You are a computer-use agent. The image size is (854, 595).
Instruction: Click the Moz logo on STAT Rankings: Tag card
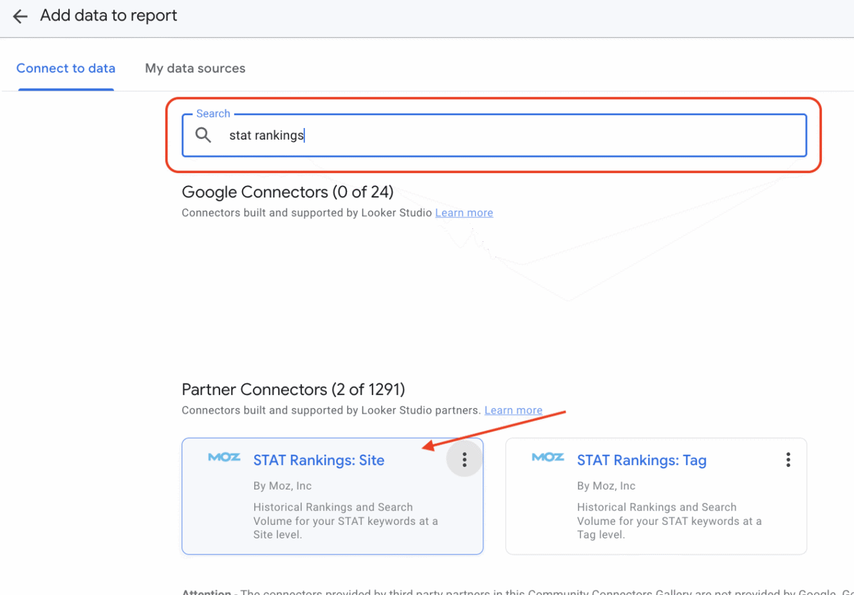[548, 457]
